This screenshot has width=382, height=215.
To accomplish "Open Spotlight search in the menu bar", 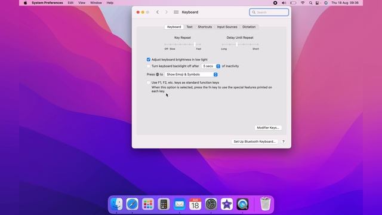I will click(310, 2).
